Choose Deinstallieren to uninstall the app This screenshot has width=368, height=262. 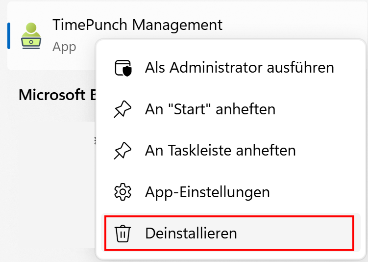(x=191, y=233)
